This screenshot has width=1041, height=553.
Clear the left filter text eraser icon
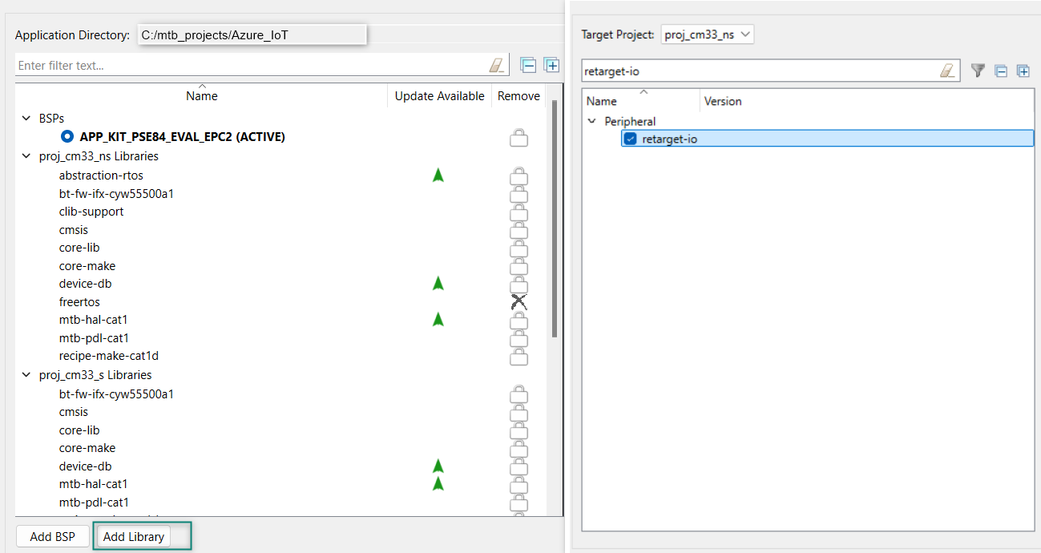click(x=498, y=65)
